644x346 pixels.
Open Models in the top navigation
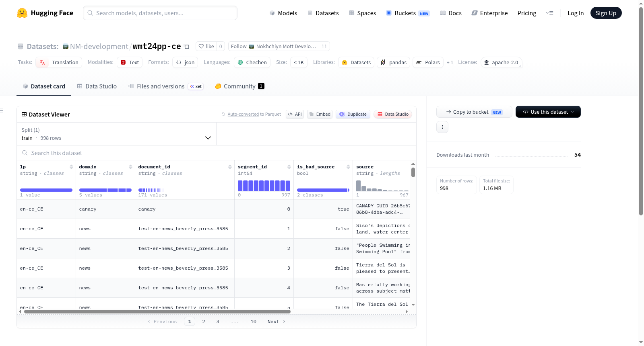pos(283,13)
